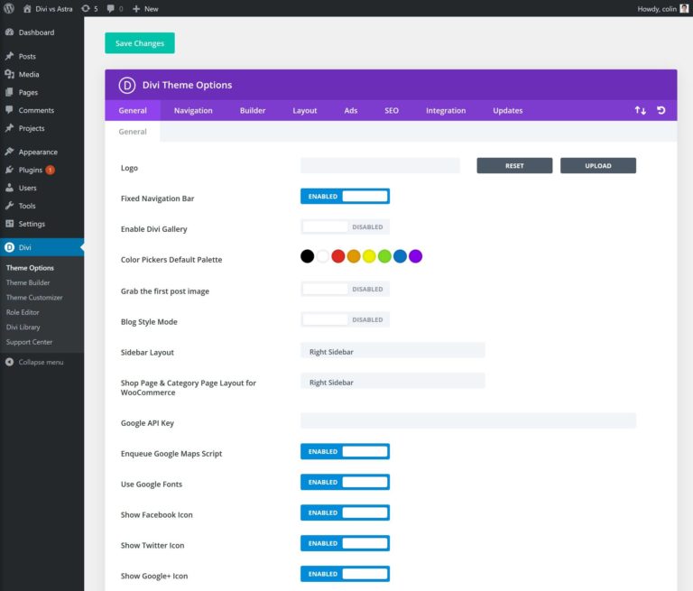Click the home icon beside Divi vs Astra

(x=27, y=8)
